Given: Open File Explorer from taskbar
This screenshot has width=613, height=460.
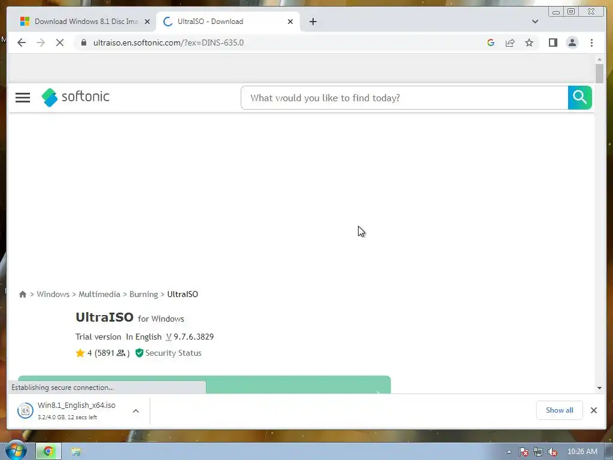Looking at the screenshot, I should click(x=76, y=452).
